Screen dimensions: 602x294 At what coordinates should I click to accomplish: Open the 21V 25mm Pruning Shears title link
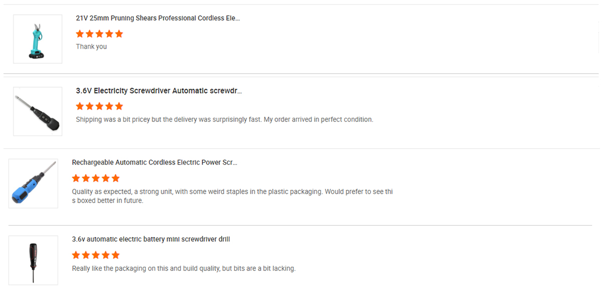click(158, 18)
